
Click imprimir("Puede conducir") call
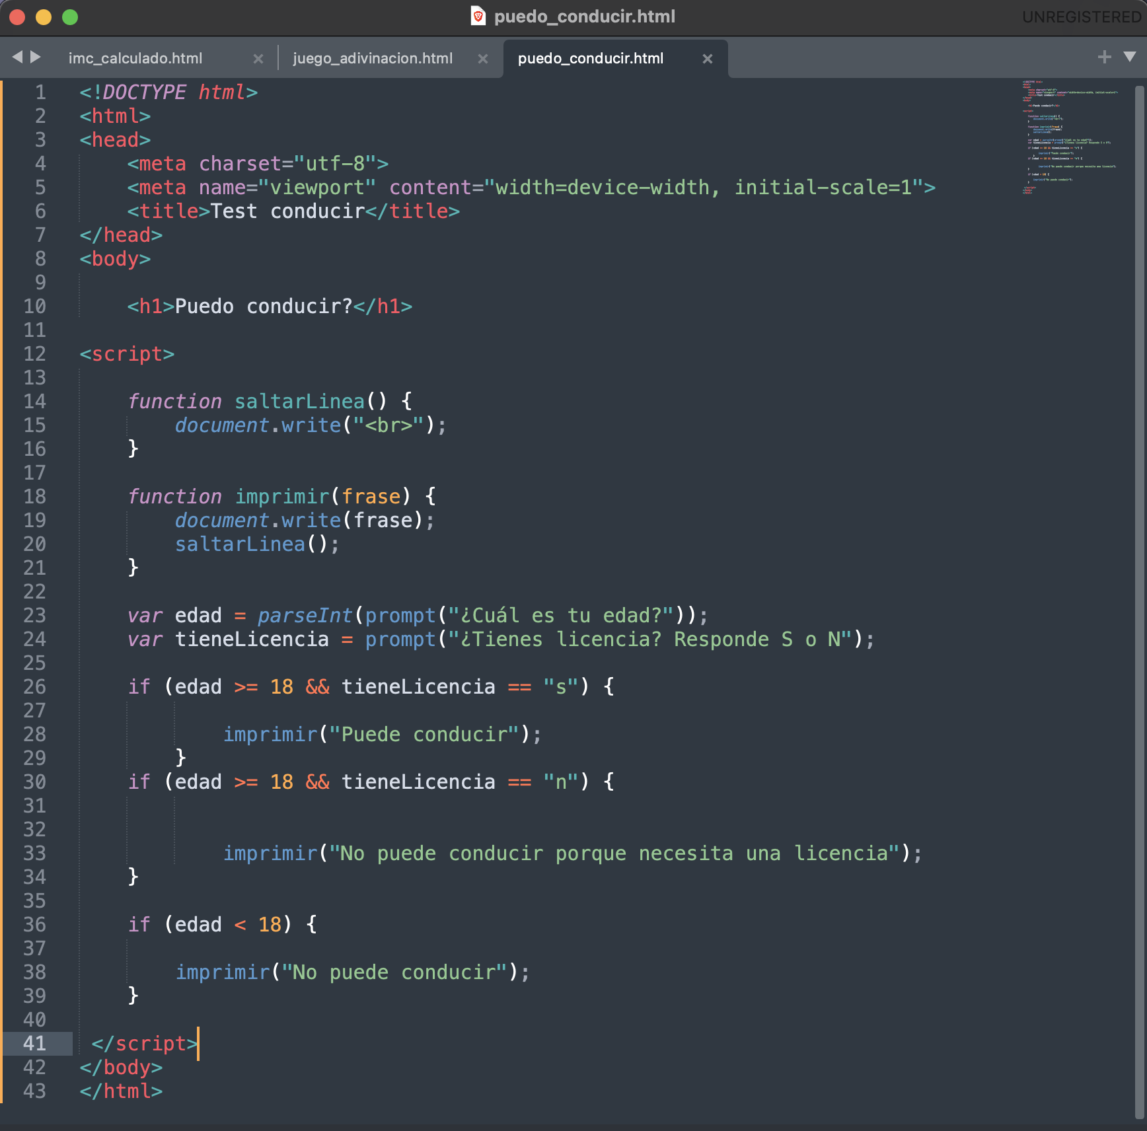[383, 735]
